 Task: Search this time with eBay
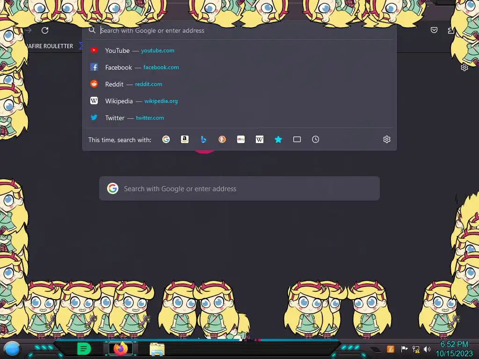(241, 139)
